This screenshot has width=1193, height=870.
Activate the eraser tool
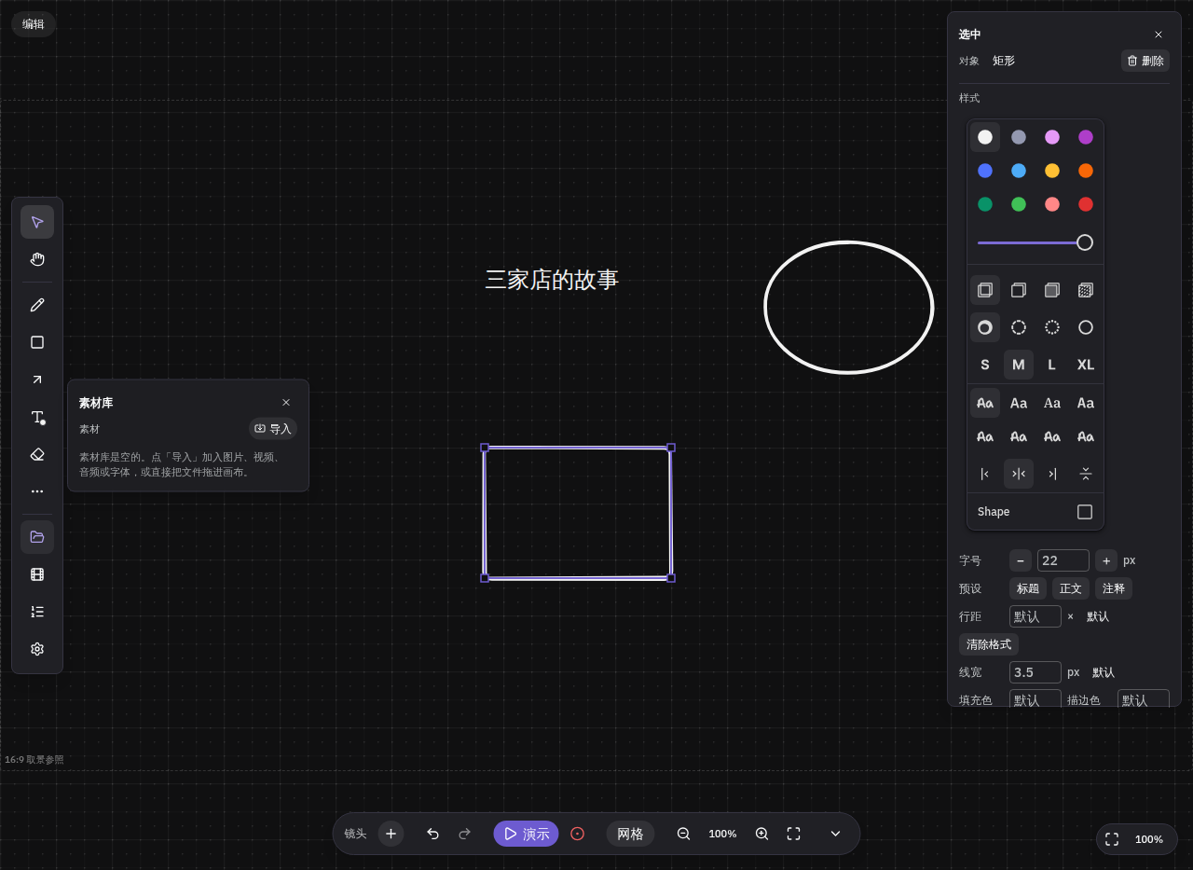coord(37,454)
